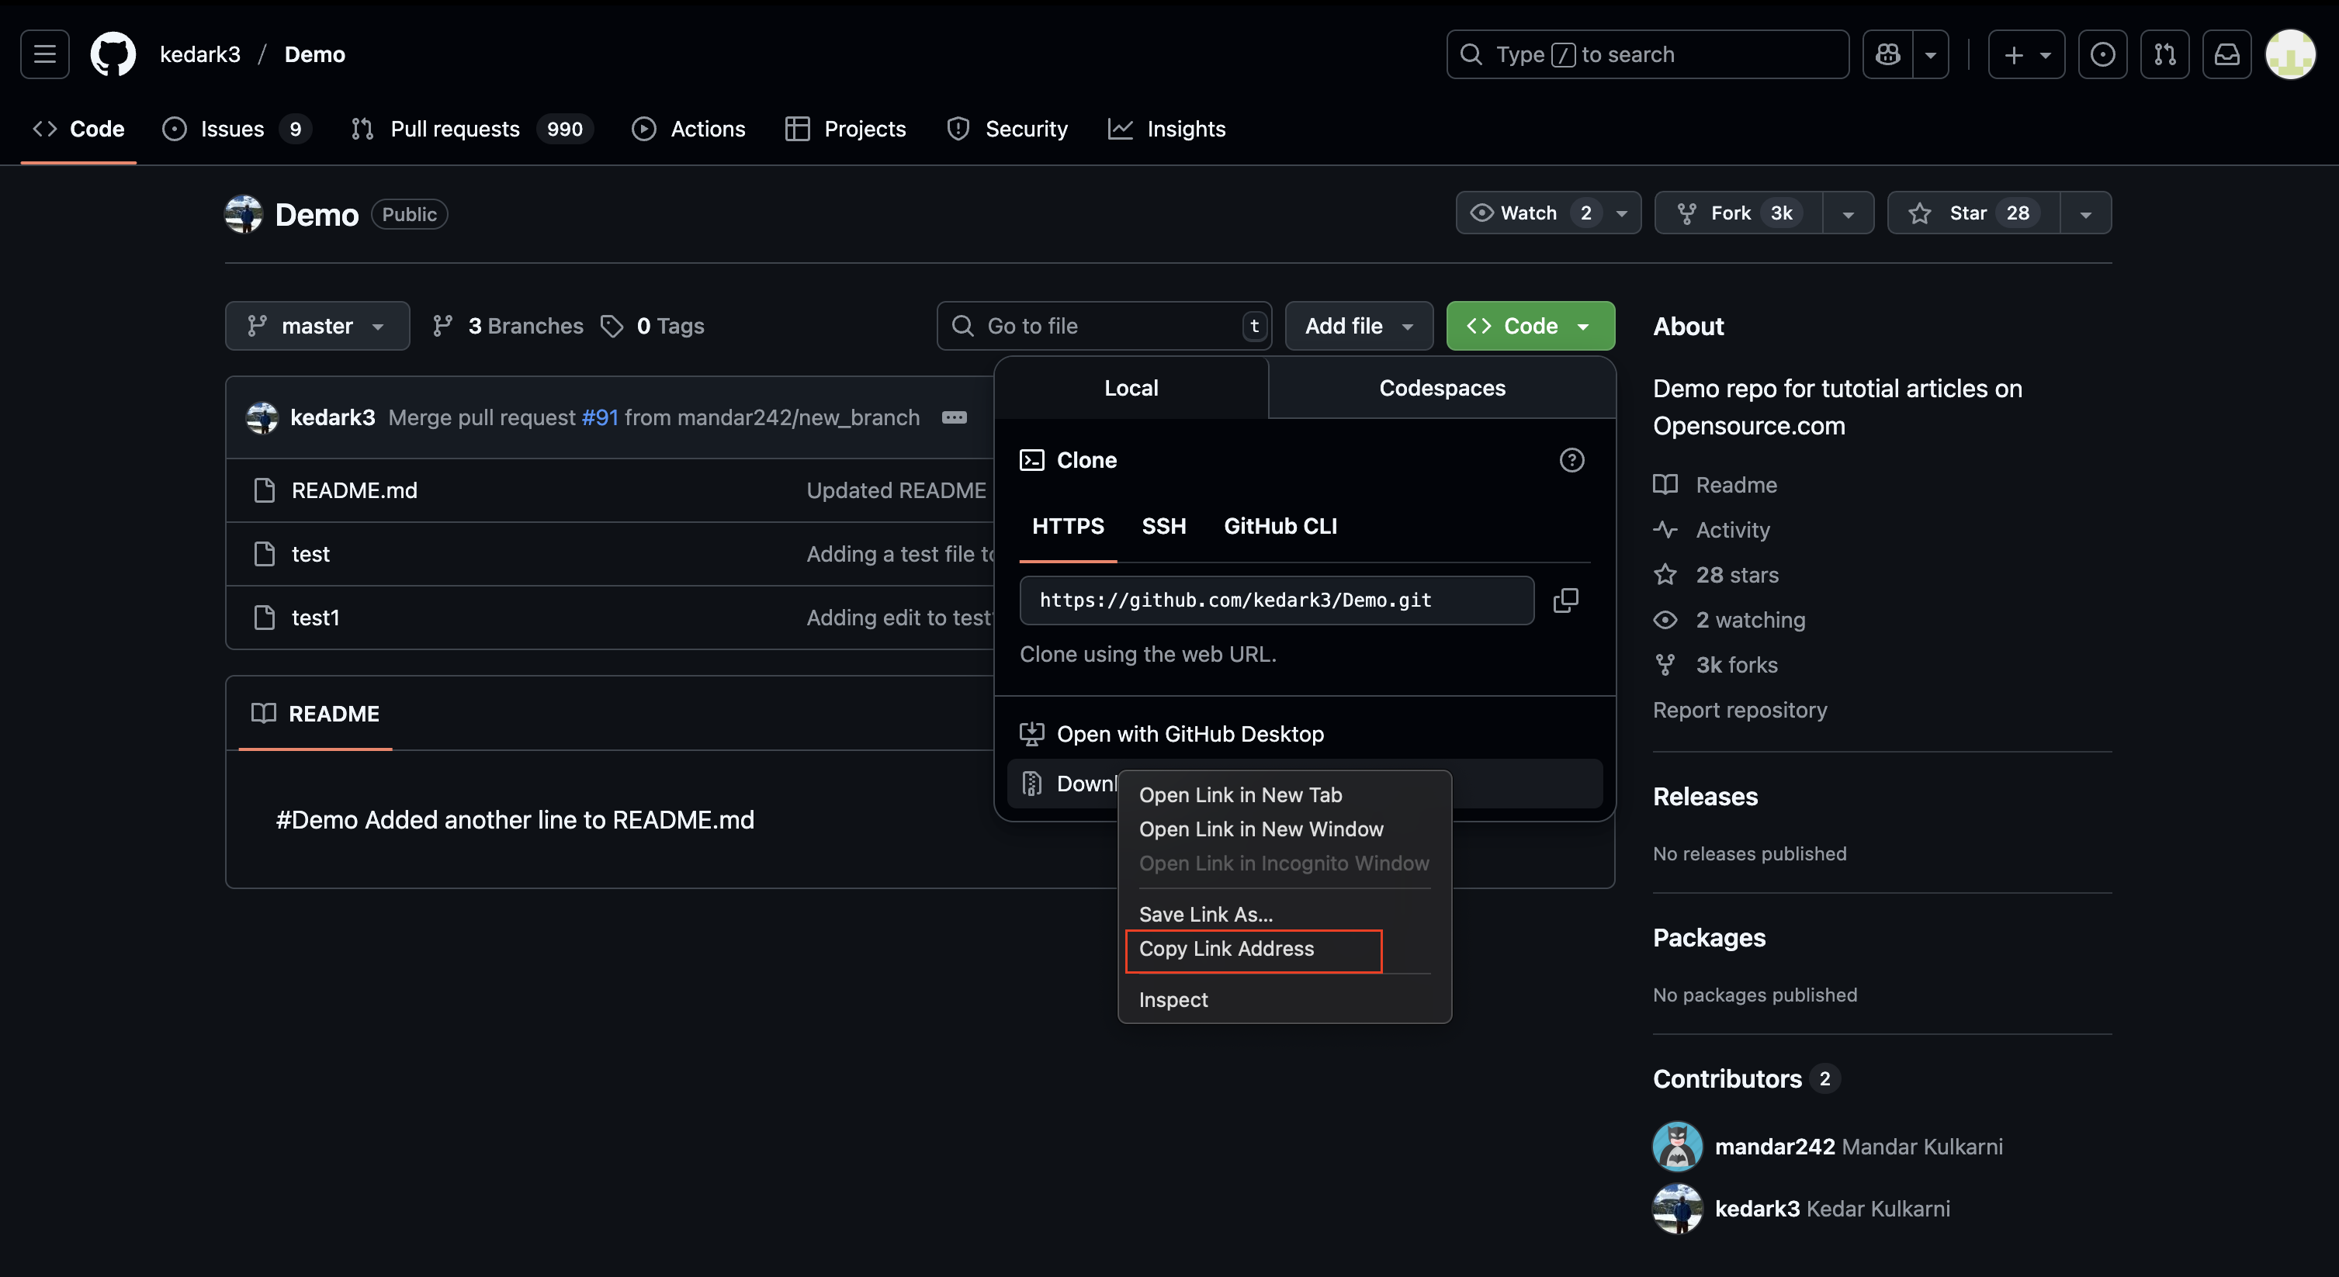Click mandar242 contributor avatar
Screen dimensions: 2339x1277
[x=1676, y=1147]
